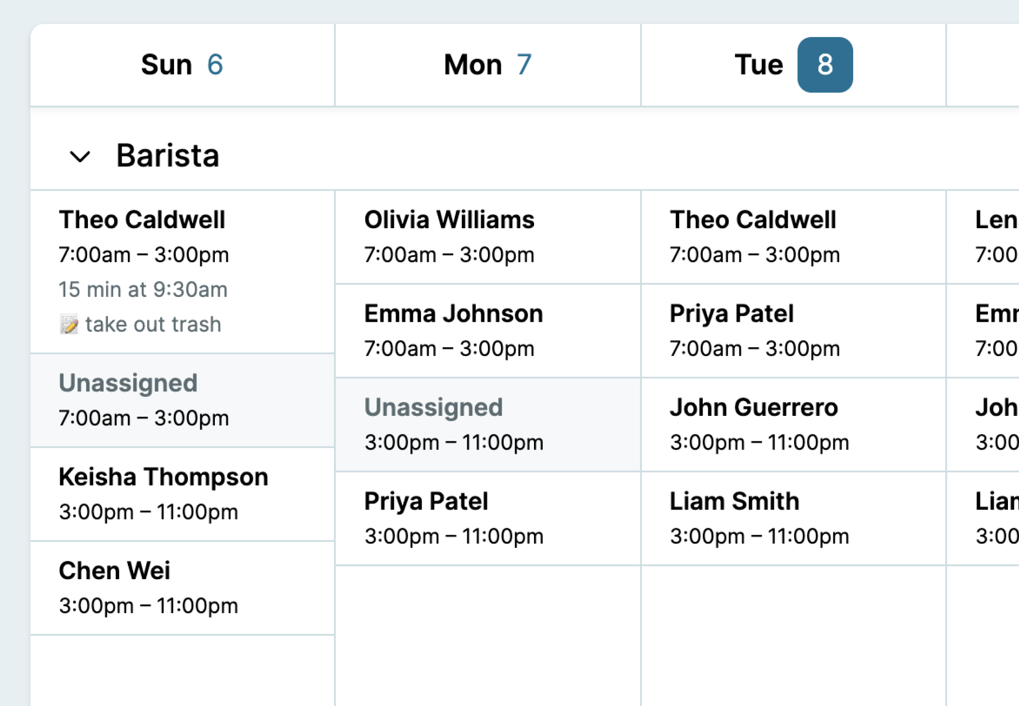
Task: Open Theo Caldwell's Sunday morning shift
Action: coord(182,272)
